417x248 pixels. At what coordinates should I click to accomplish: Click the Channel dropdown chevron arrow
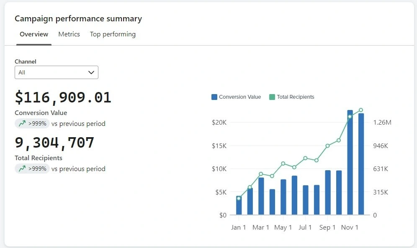pyautogui.click(x=91, y=72)
